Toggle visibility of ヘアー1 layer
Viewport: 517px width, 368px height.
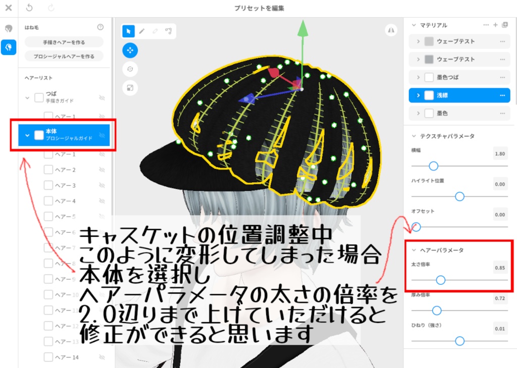101,116
